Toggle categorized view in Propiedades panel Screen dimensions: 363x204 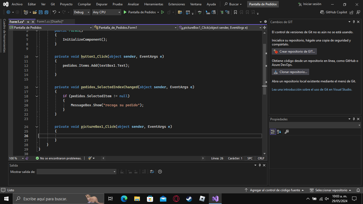click(273, 132)
